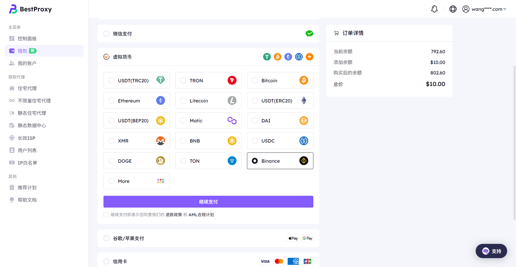The height and width of the screenshot is (267, 516).
Task: Pick the Litecoin radio option
Action: point(183,101)
